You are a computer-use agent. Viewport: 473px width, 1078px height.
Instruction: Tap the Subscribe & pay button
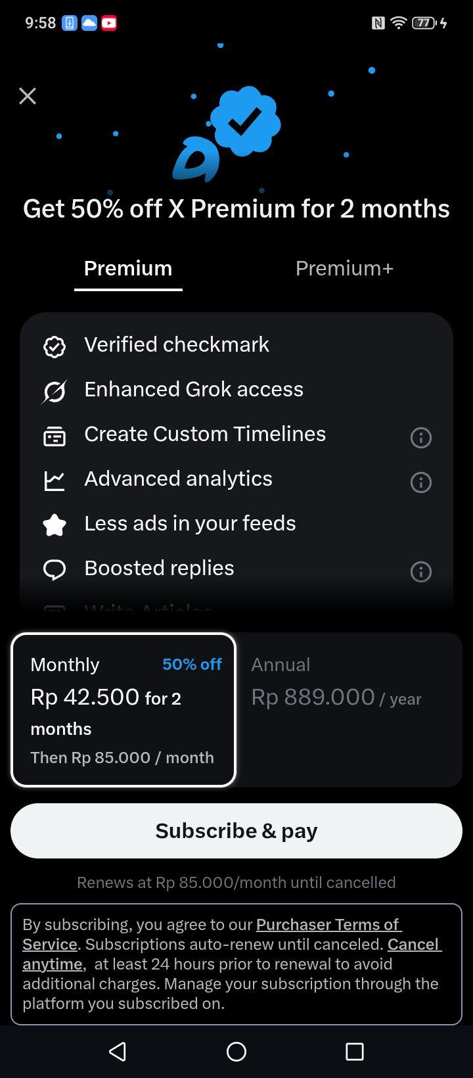pyautogui.click(x=236, y=831)
